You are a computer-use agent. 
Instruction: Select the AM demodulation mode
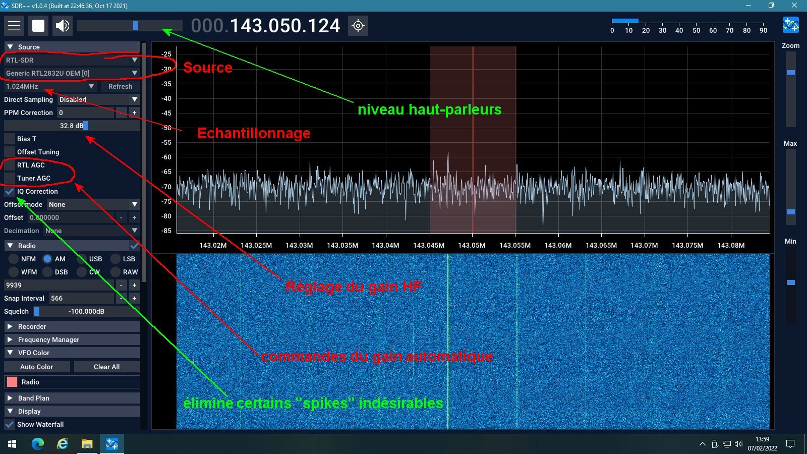[47, 259]
